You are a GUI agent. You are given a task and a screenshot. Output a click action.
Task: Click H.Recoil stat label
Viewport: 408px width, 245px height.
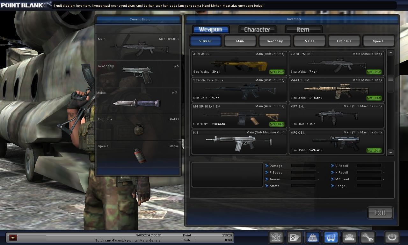pyautogui.click(x=342, y=173)
